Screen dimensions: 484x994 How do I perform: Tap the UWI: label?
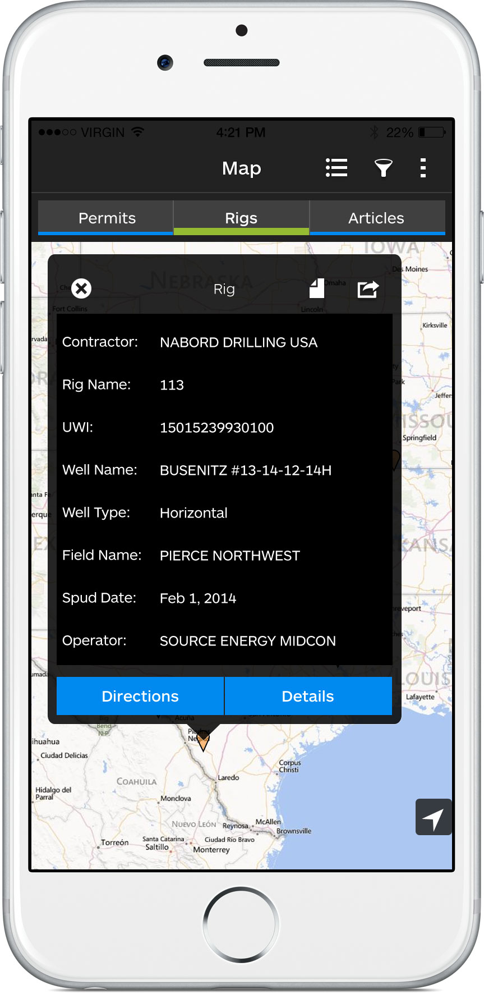point(77,427)
